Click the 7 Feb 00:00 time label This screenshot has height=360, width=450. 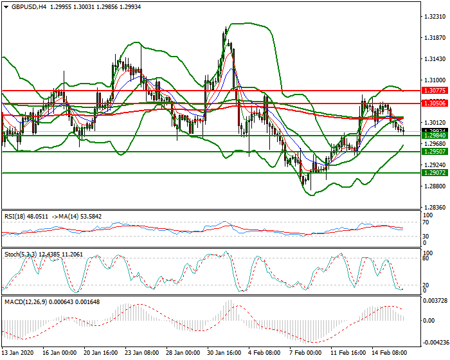[x=305, y=353]
